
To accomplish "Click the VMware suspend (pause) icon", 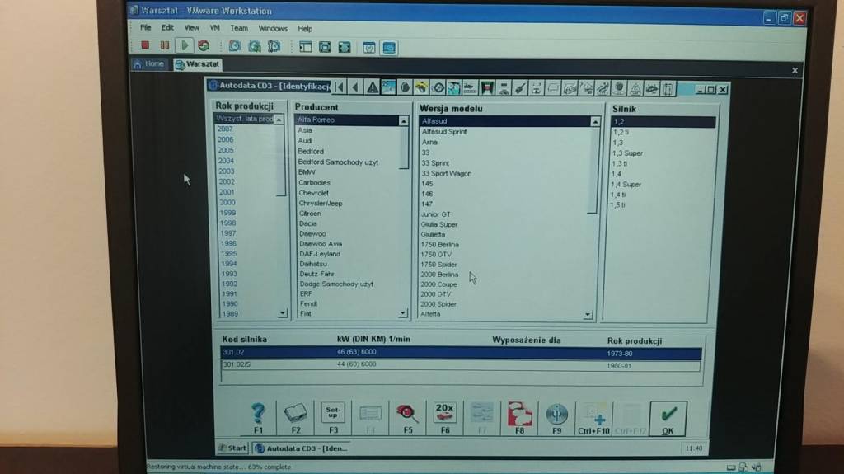I will click(165, 46).
